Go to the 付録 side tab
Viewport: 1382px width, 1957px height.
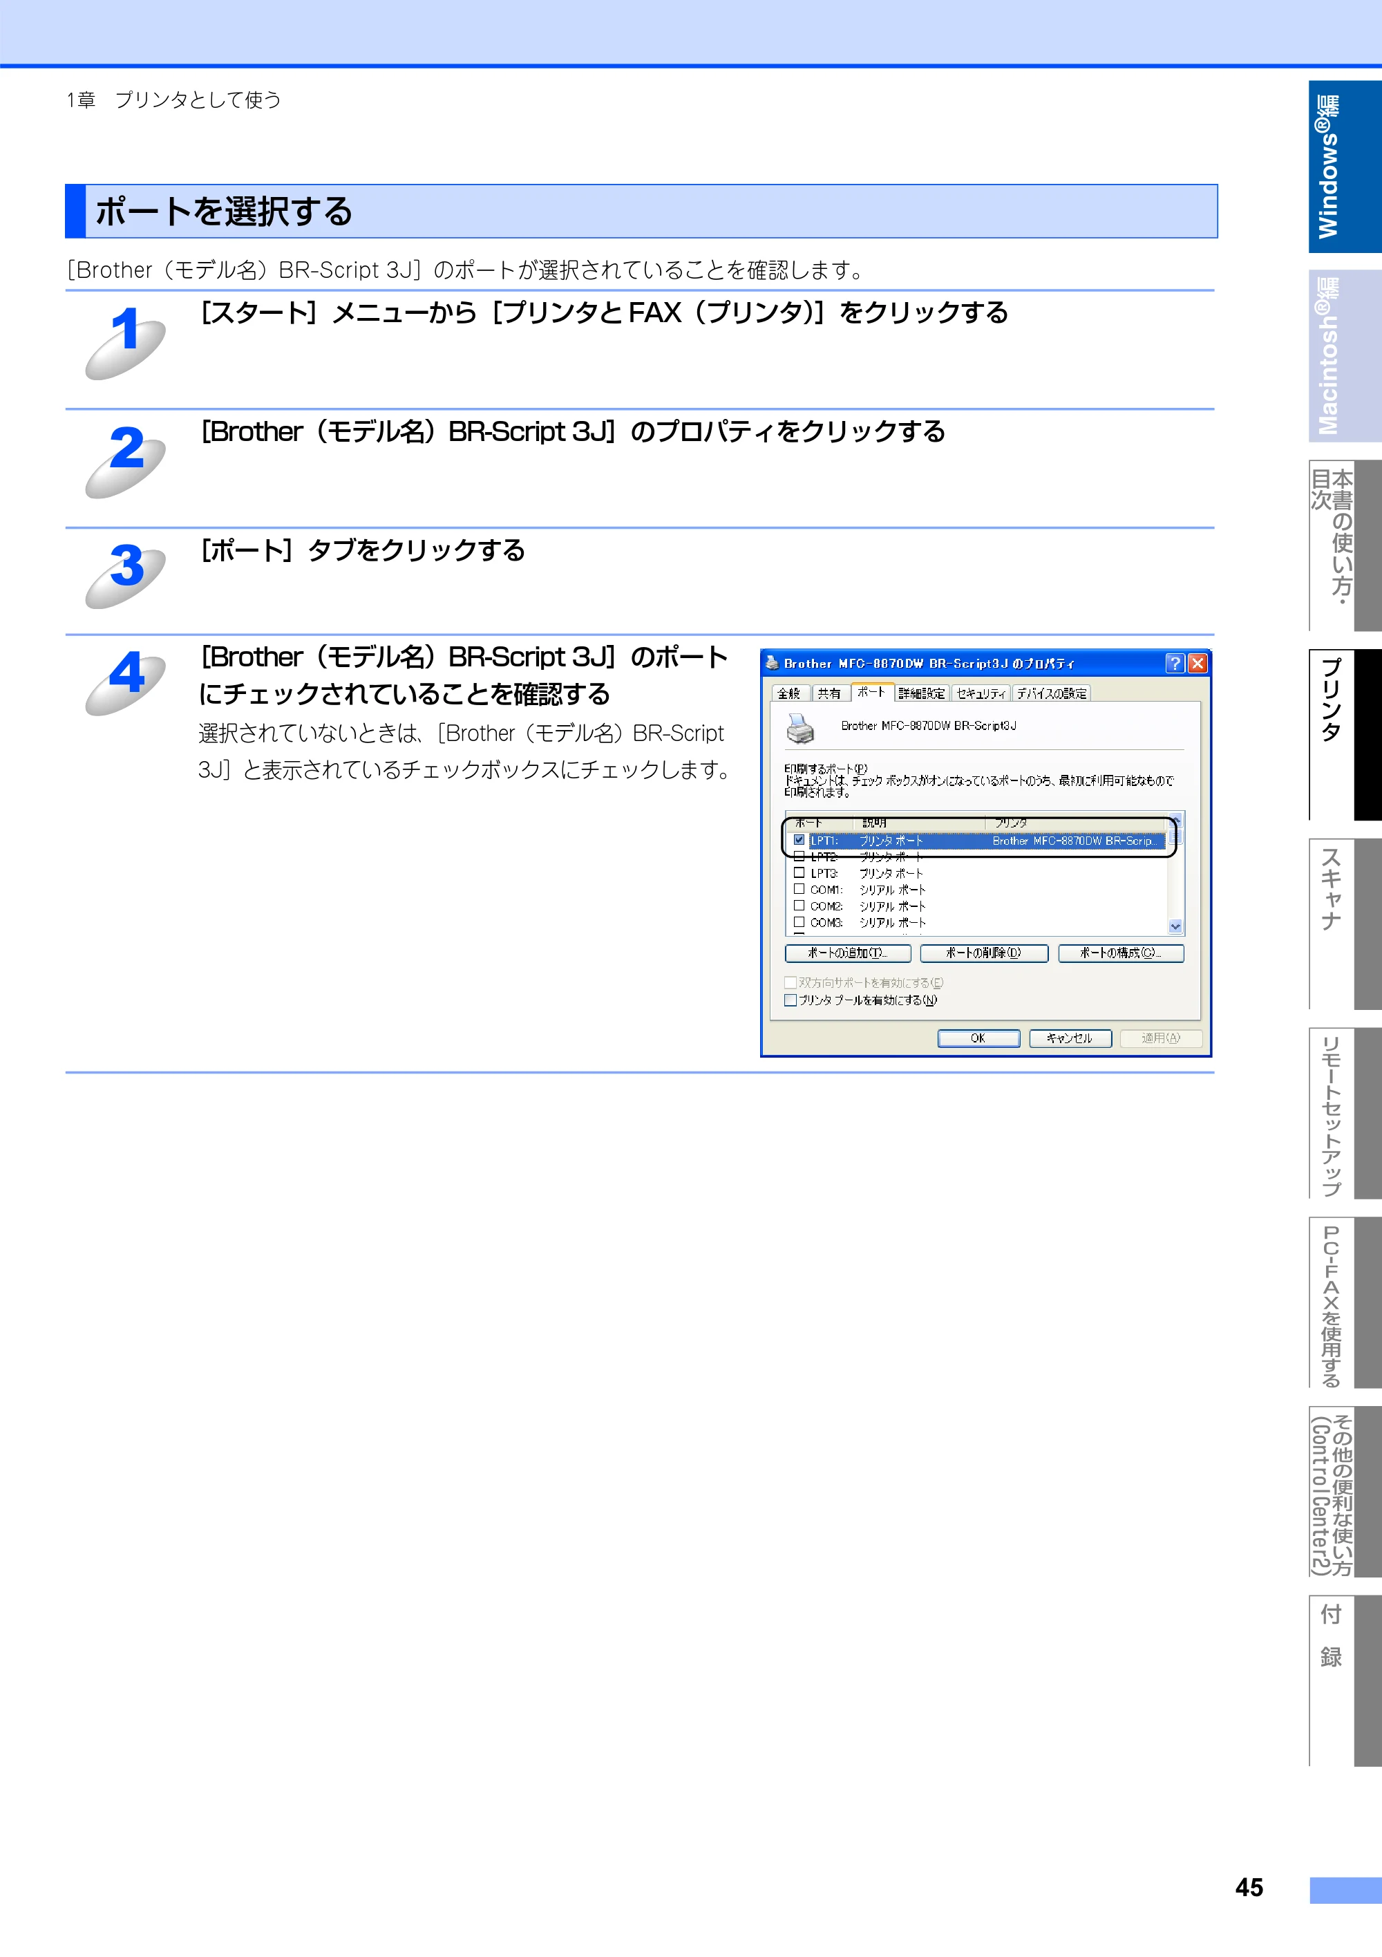tap(1345, 1681)
